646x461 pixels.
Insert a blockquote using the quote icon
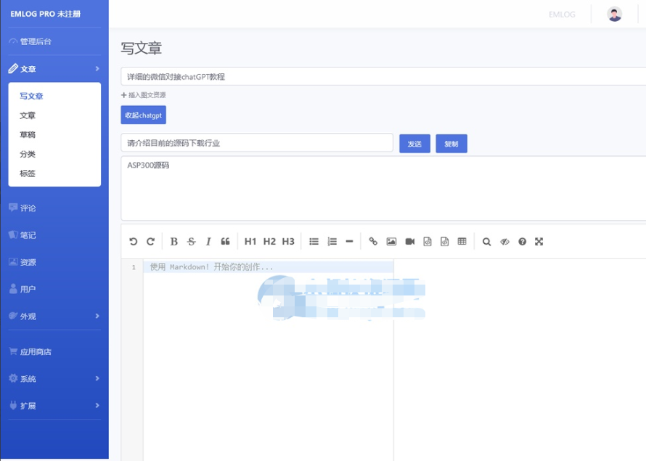point(226,241)
